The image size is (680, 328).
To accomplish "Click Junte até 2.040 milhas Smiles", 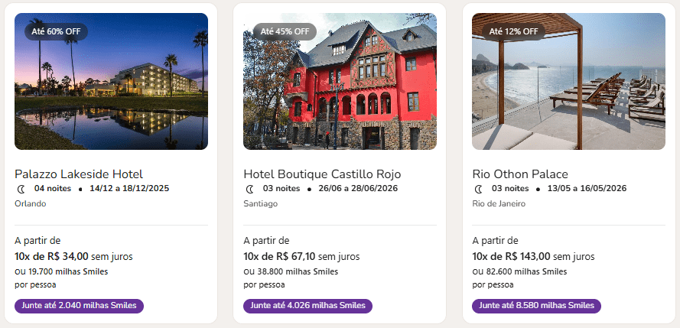I will [79, 306].
